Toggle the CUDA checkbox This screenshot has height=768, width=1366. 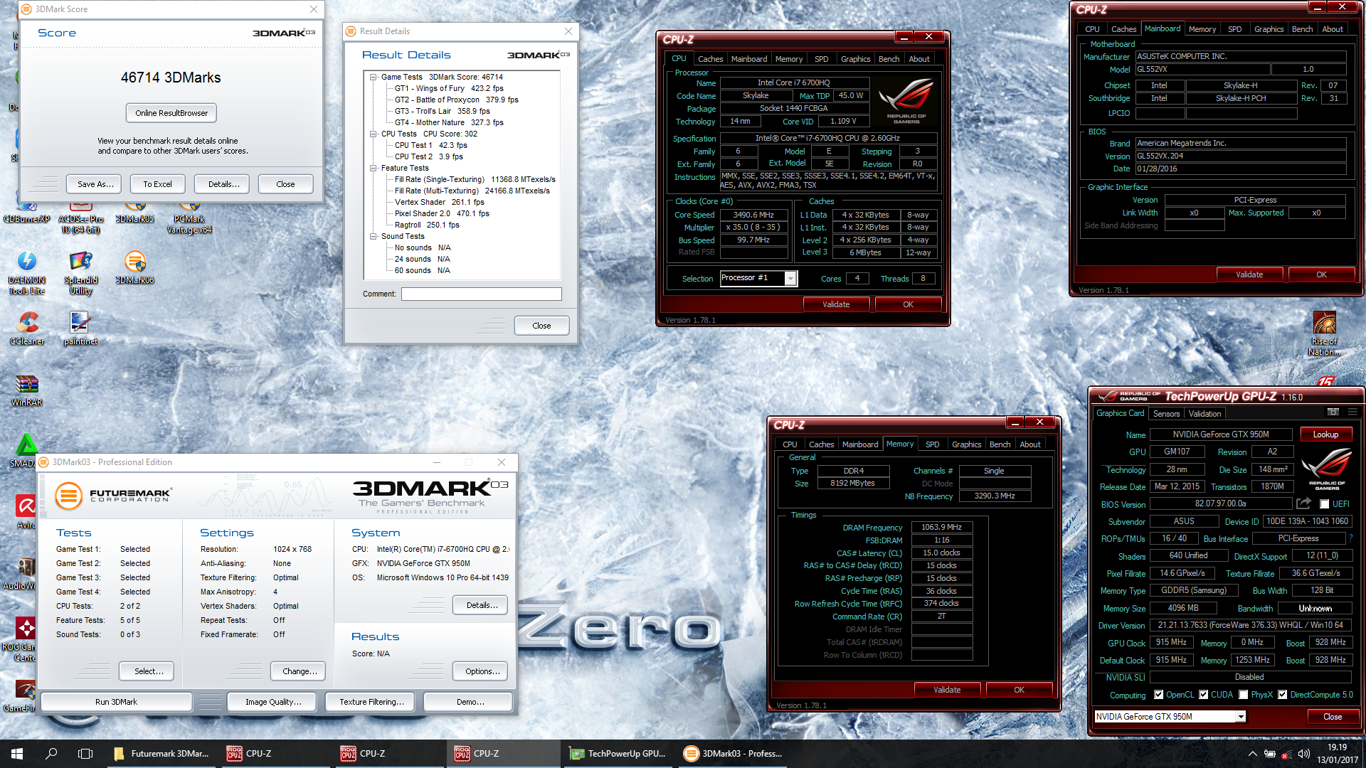coord(1204,695)
